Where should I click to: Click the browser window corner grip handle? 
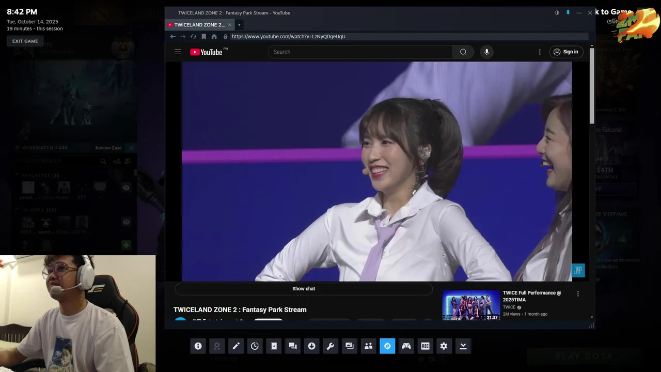point(591,326)
